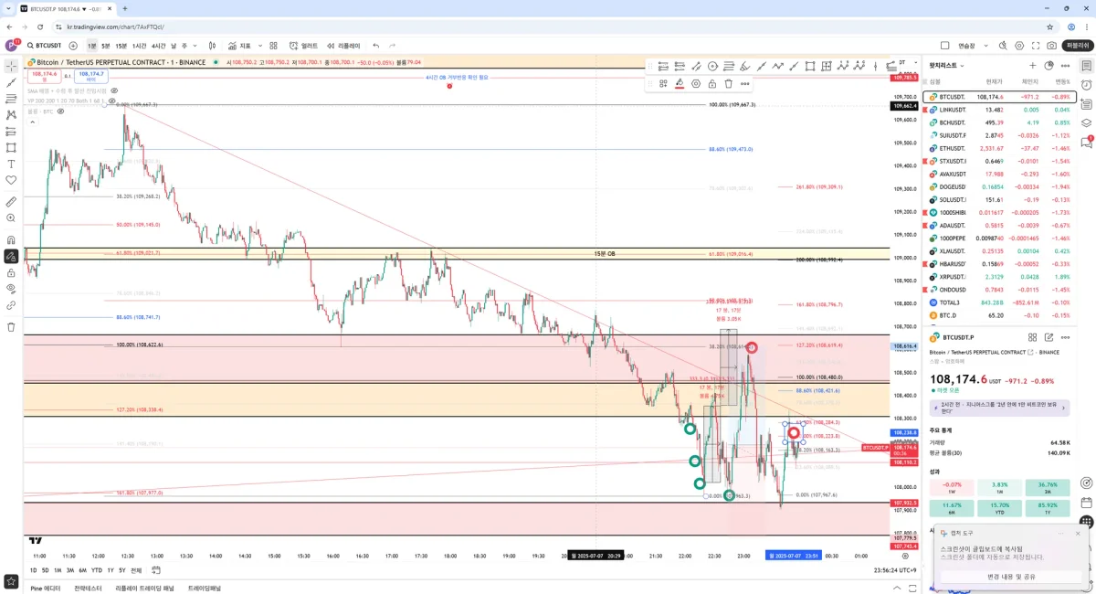This screenshot has height=594, width=1096.
Task: Select the 4시간 interval
Action: click(159, 46)
